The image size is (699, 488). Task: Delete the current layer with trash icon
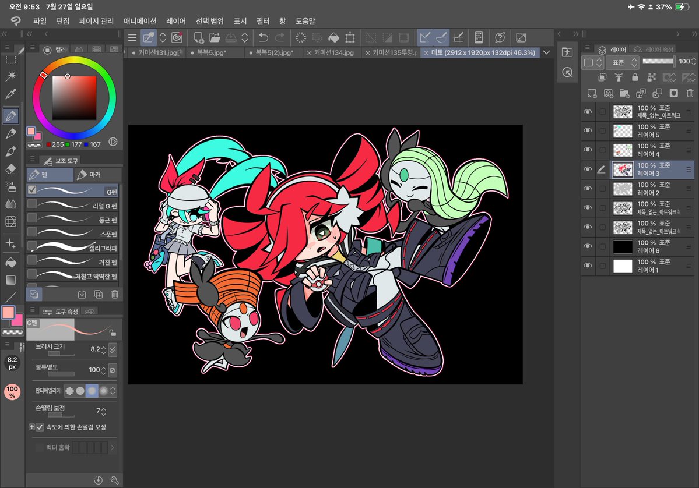[690, 93]
